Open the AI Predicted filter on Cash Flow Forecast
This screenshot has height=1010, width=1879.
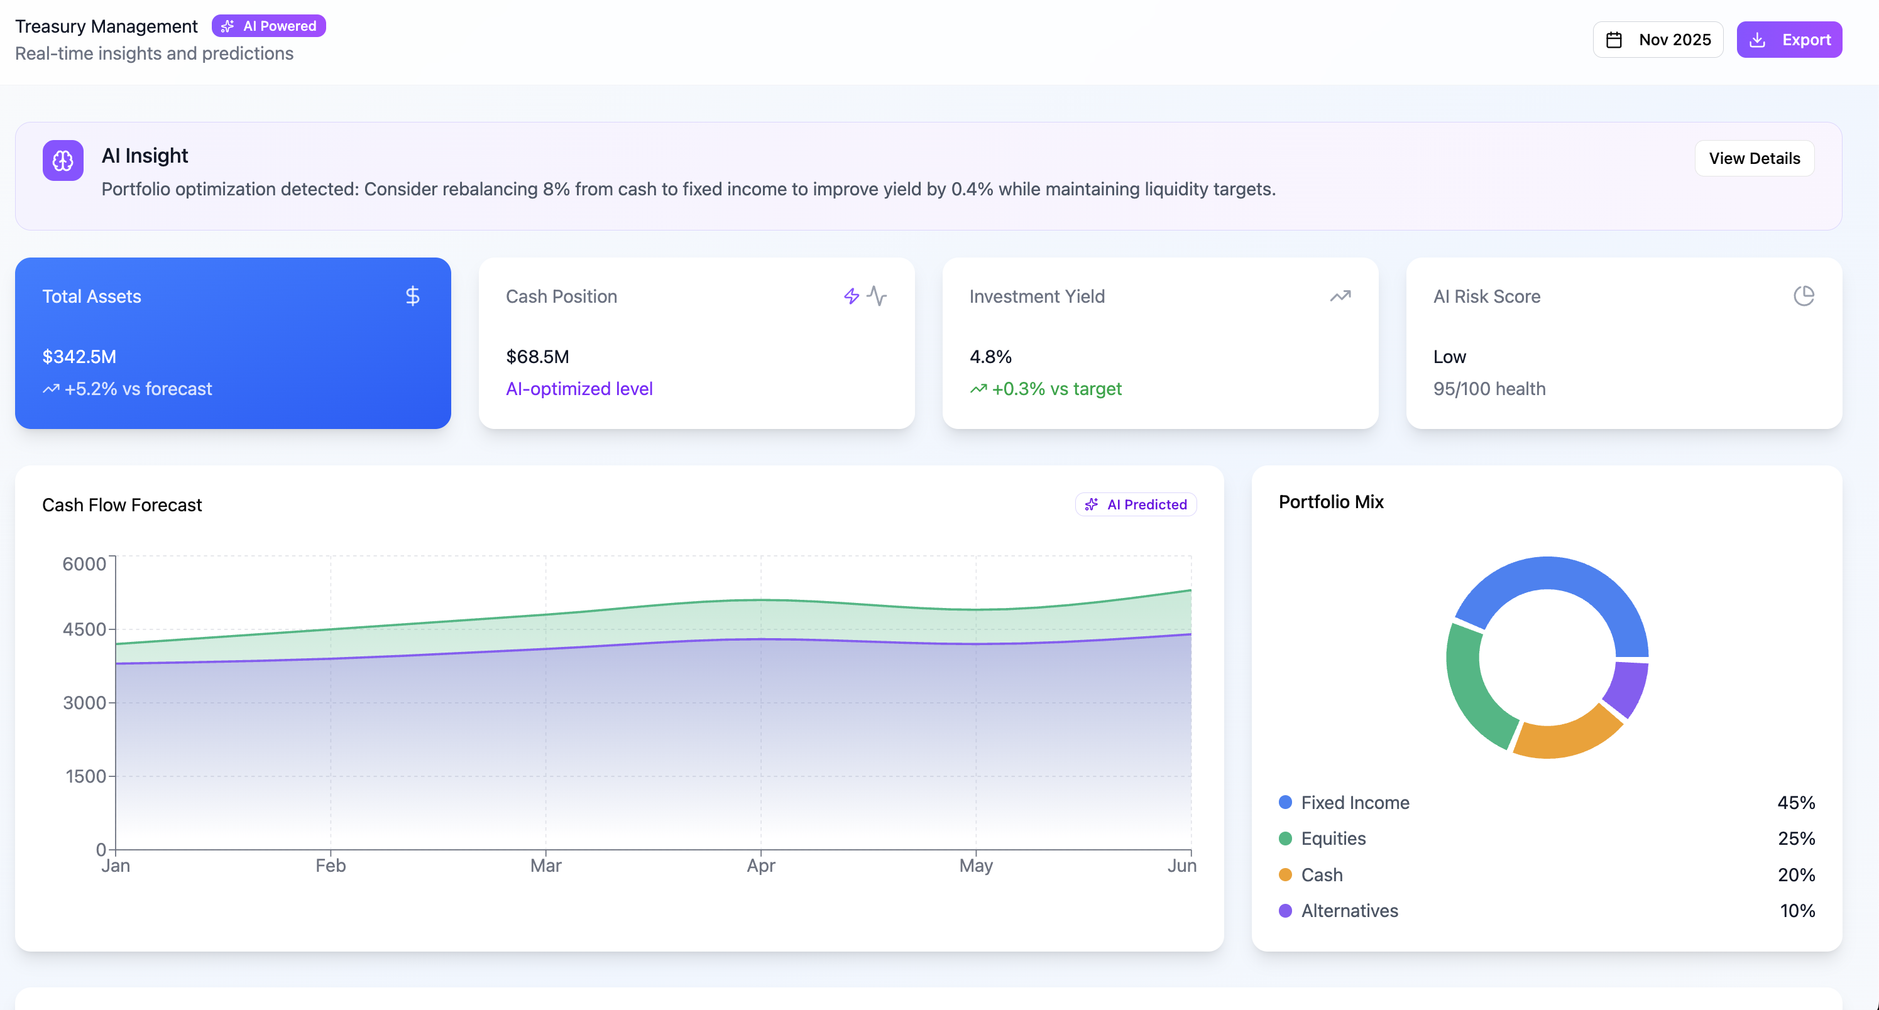(1135, 504)
